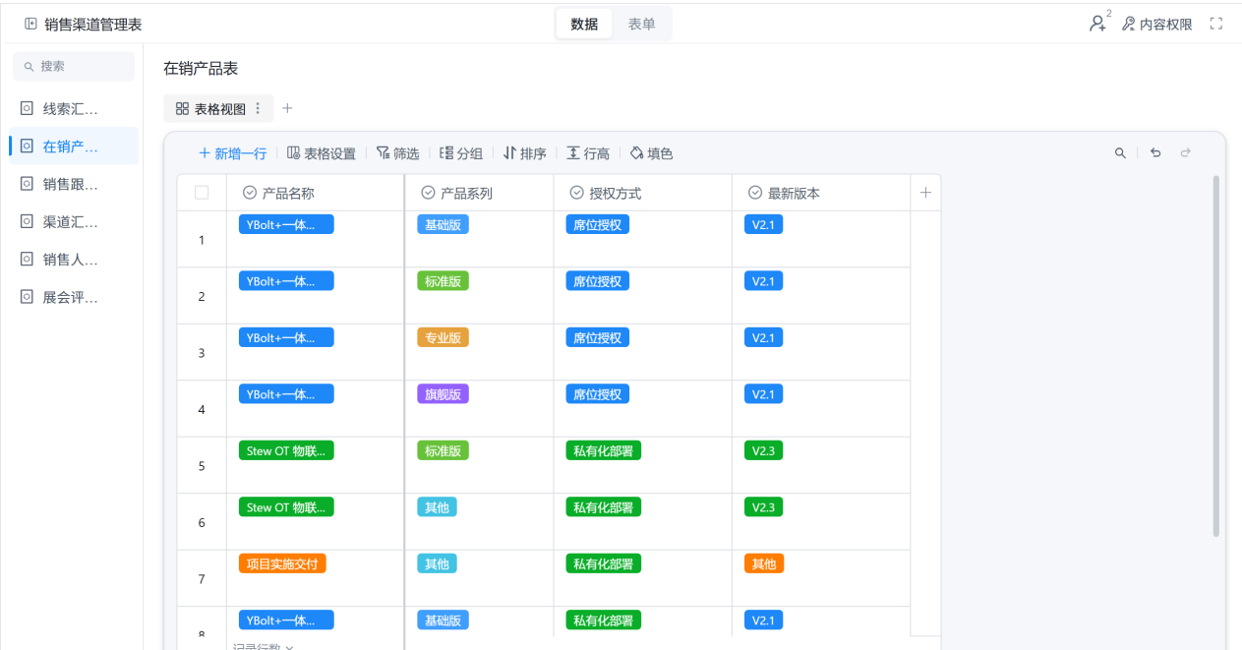Click 席位授权 tag in row 4
Image resolution: width=1242 pixels, height=650 pixels.
pos(598,394)
